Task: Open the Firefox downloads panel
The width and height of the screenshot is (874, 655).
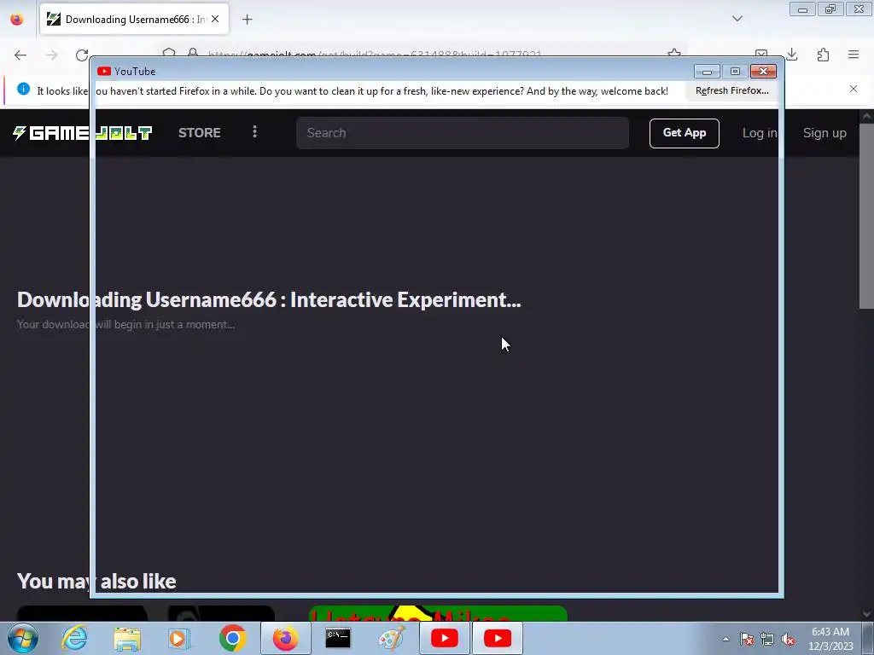Action: click(x=792, y=55)
